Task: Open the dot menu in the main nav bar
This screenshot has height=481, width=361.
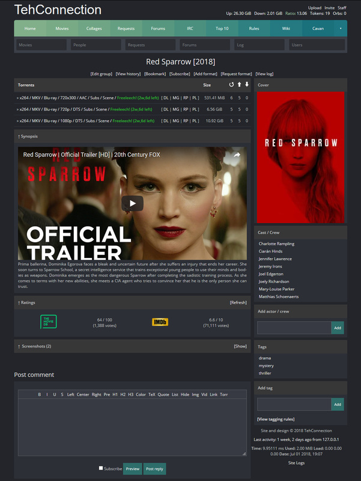Action: pyautogui.click(x=341, y=28)
